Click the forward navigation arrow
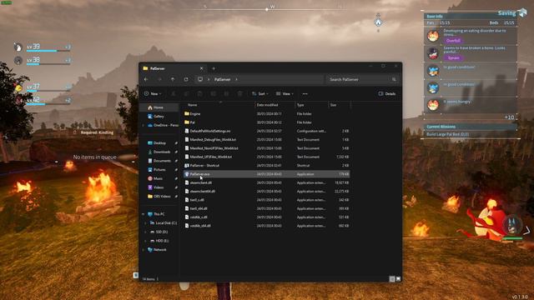Screen dimensions: 534x300 point(159,79)
